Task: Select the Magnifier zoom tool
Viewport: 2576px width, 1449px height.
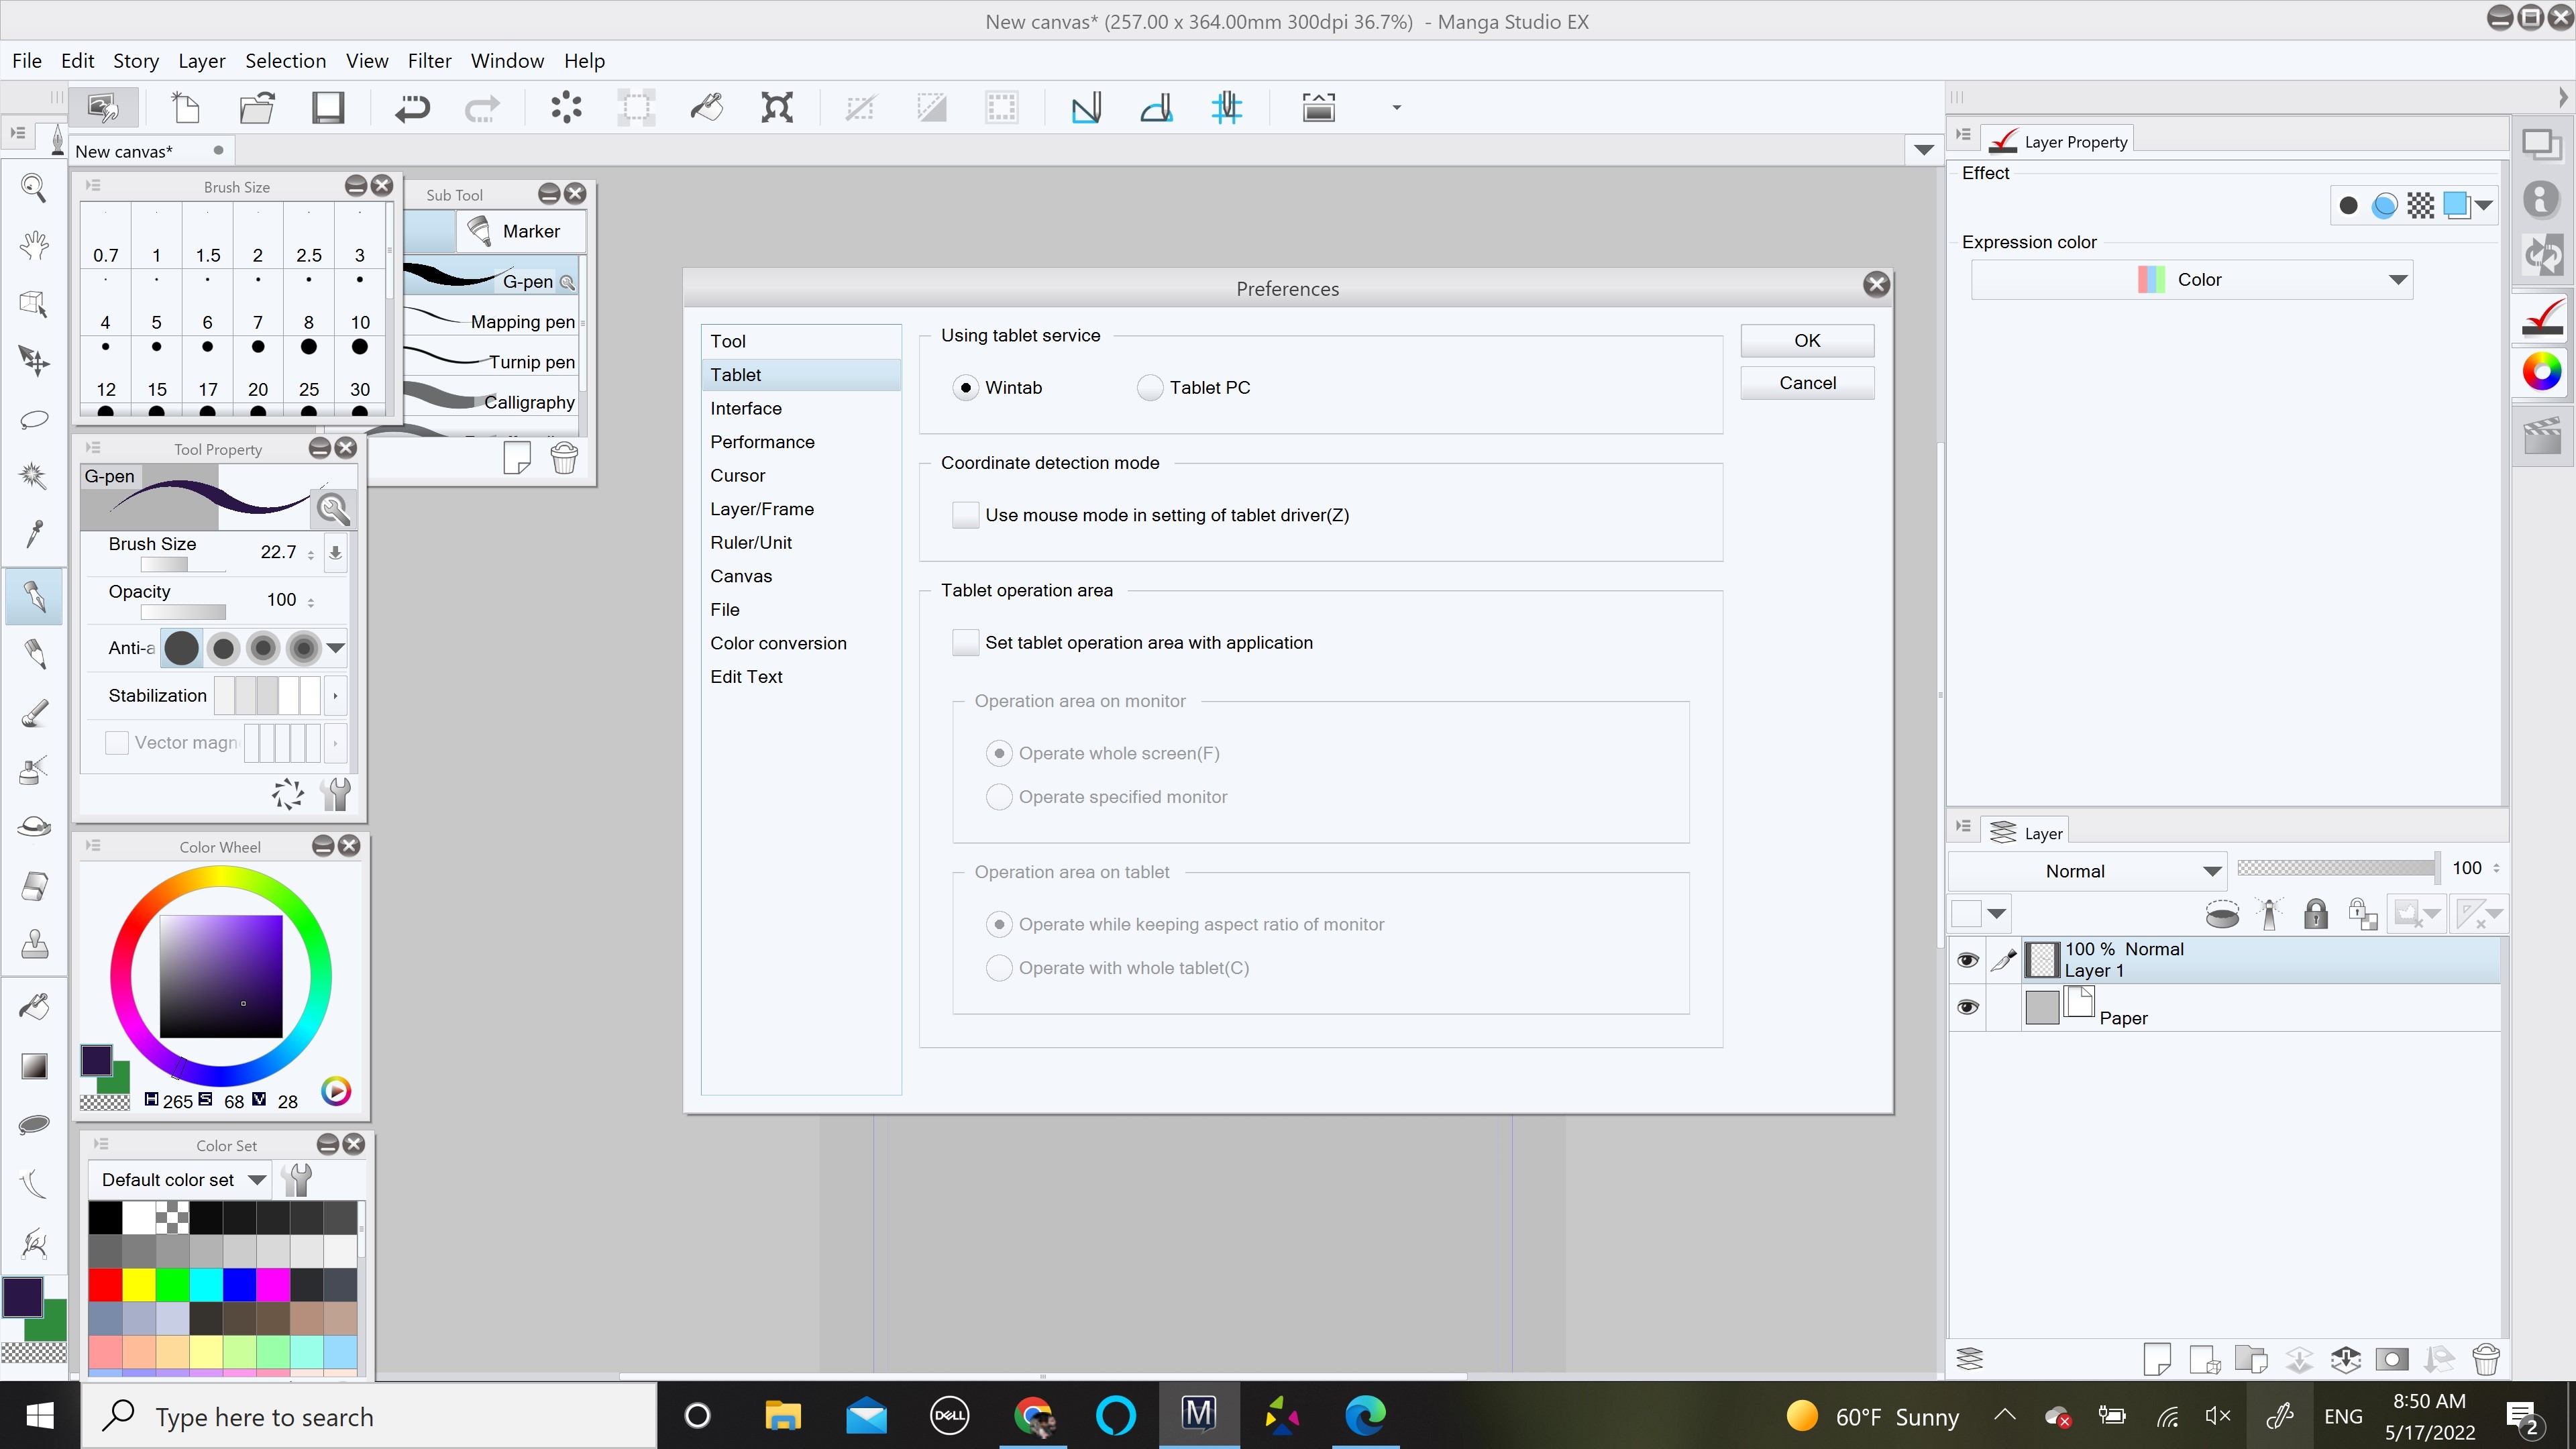Action: (x=34, y=188)
